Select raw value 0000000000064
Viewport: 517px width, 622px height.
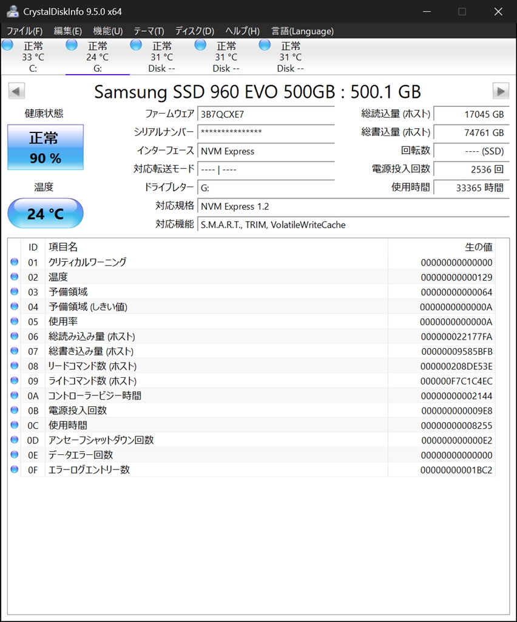click(x=456, y=292)
